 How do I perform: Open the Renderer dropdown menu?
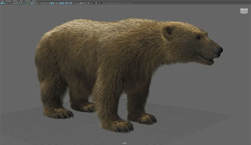click(x=28, y=1)
